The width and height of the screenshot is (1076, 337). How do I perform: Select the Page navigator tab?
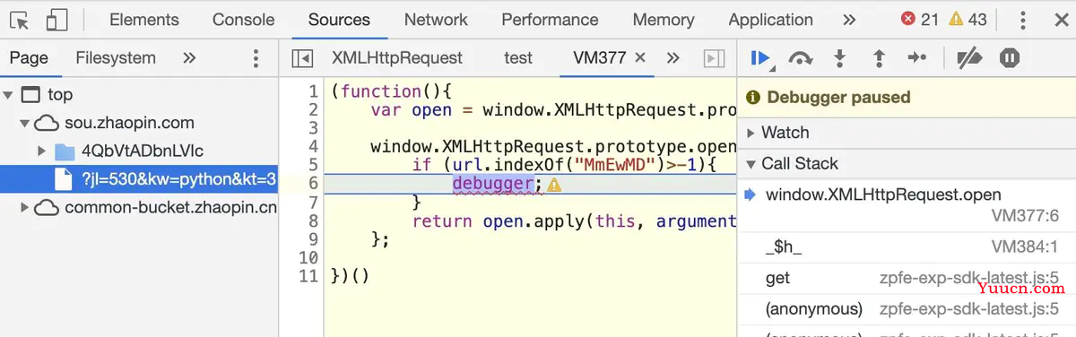(x=29, y=58)
